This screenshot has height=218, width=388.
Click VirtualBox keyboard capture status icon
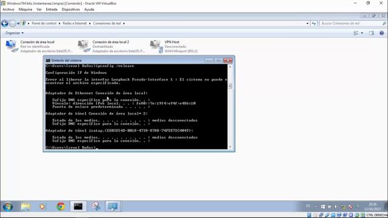point(363,215)
